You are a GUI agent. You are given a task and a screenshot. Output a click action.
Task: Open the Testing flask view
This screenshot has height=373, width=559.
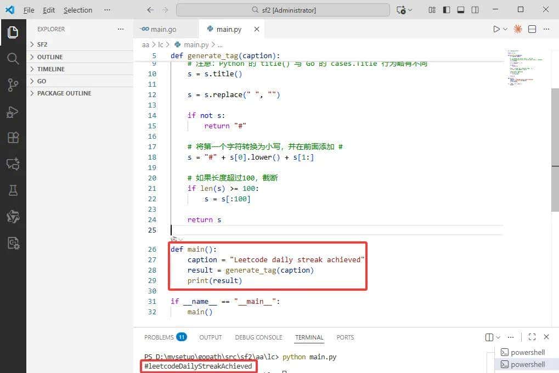pyautogui.click(x=13, y=190)
